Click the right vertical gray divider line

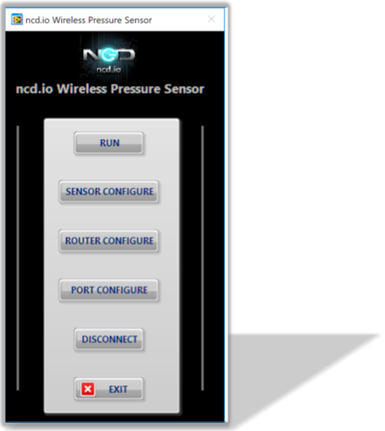tap(202, 258)
